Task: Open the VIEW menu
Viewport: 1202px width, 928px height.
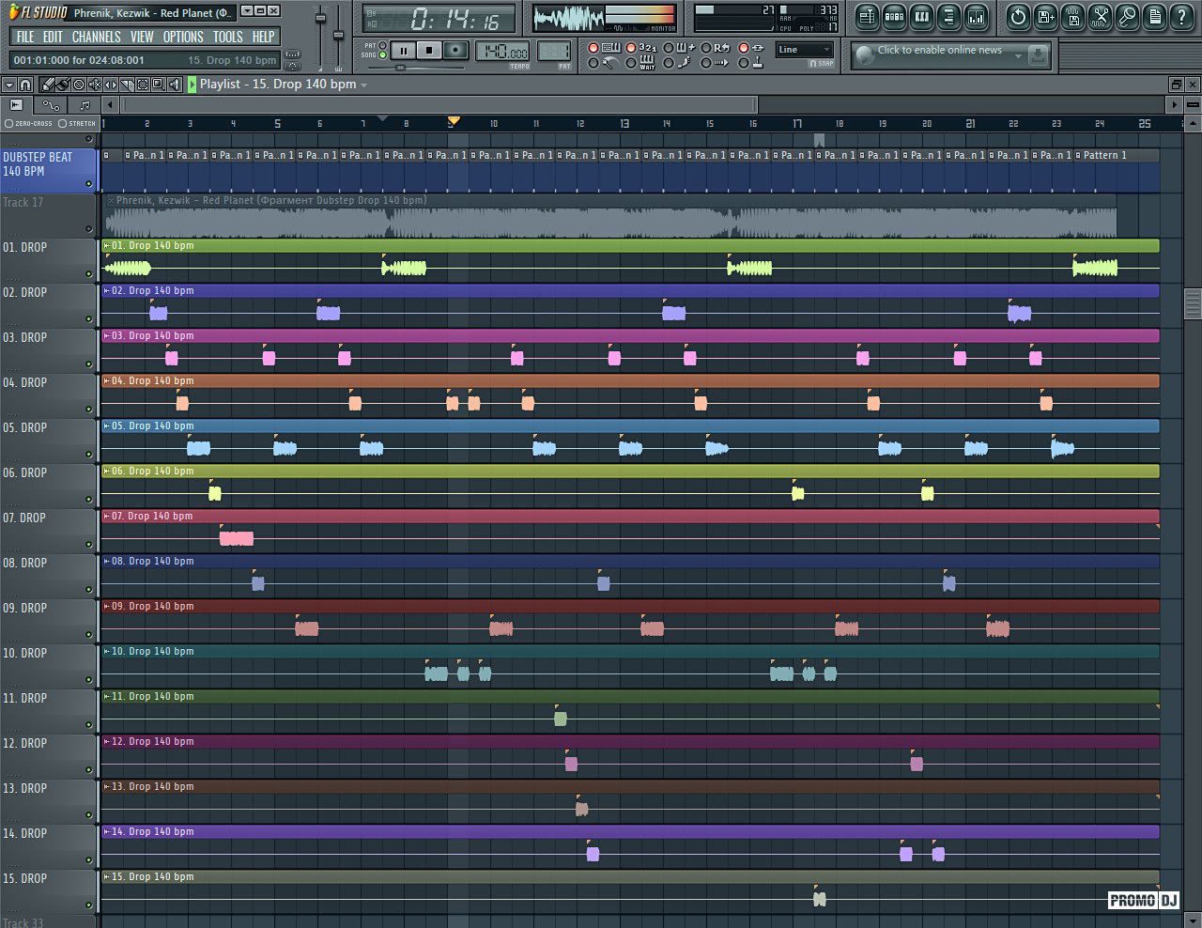Action: pos(142,37)
